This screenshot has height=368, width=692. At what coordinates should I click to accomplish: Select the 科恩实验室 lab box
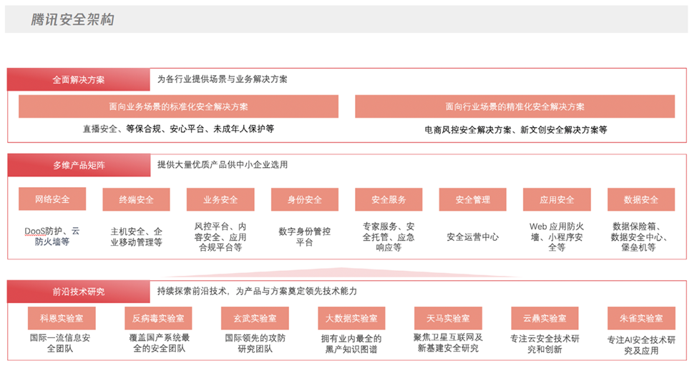(x=62, y=318)
